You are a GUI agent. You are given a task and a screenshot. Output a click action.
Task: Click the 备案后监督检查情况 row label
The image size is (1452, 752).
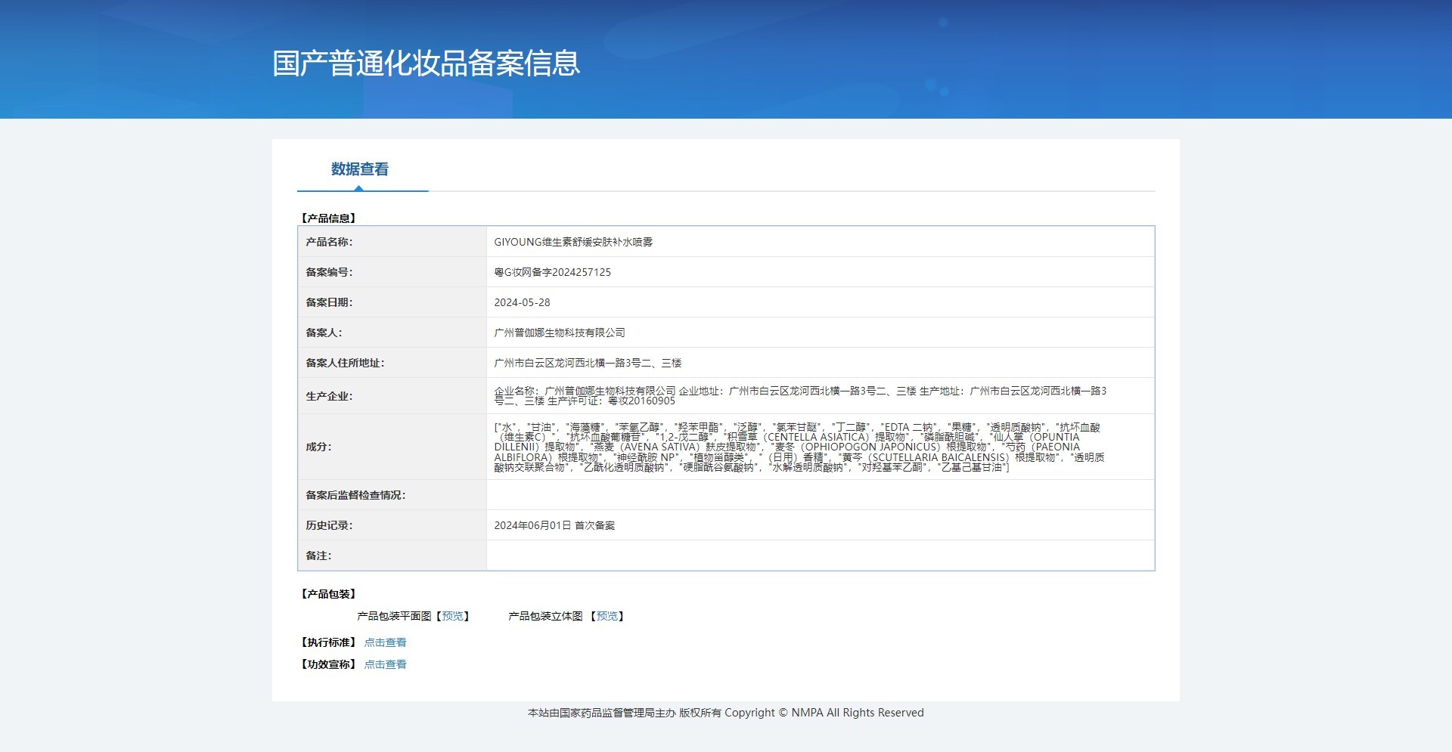point(355,495)
